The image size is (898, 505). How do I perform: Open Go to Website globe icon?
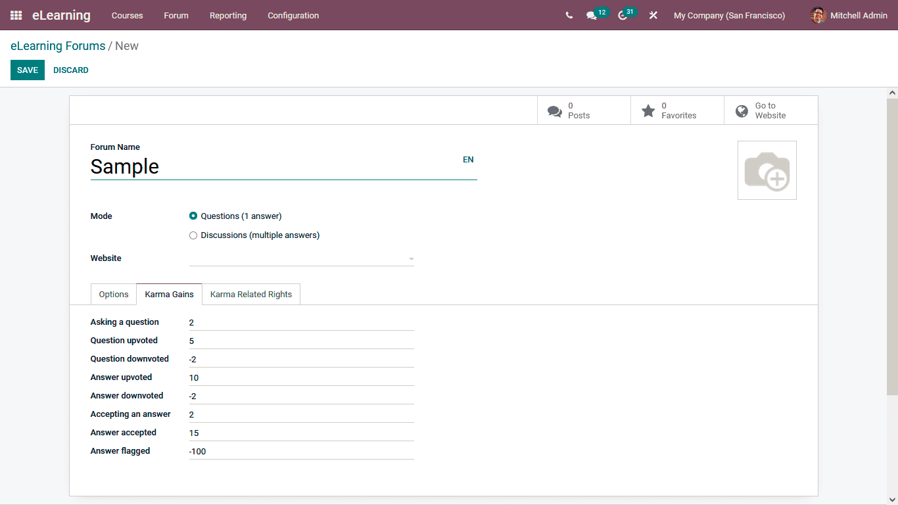(742, 110)
